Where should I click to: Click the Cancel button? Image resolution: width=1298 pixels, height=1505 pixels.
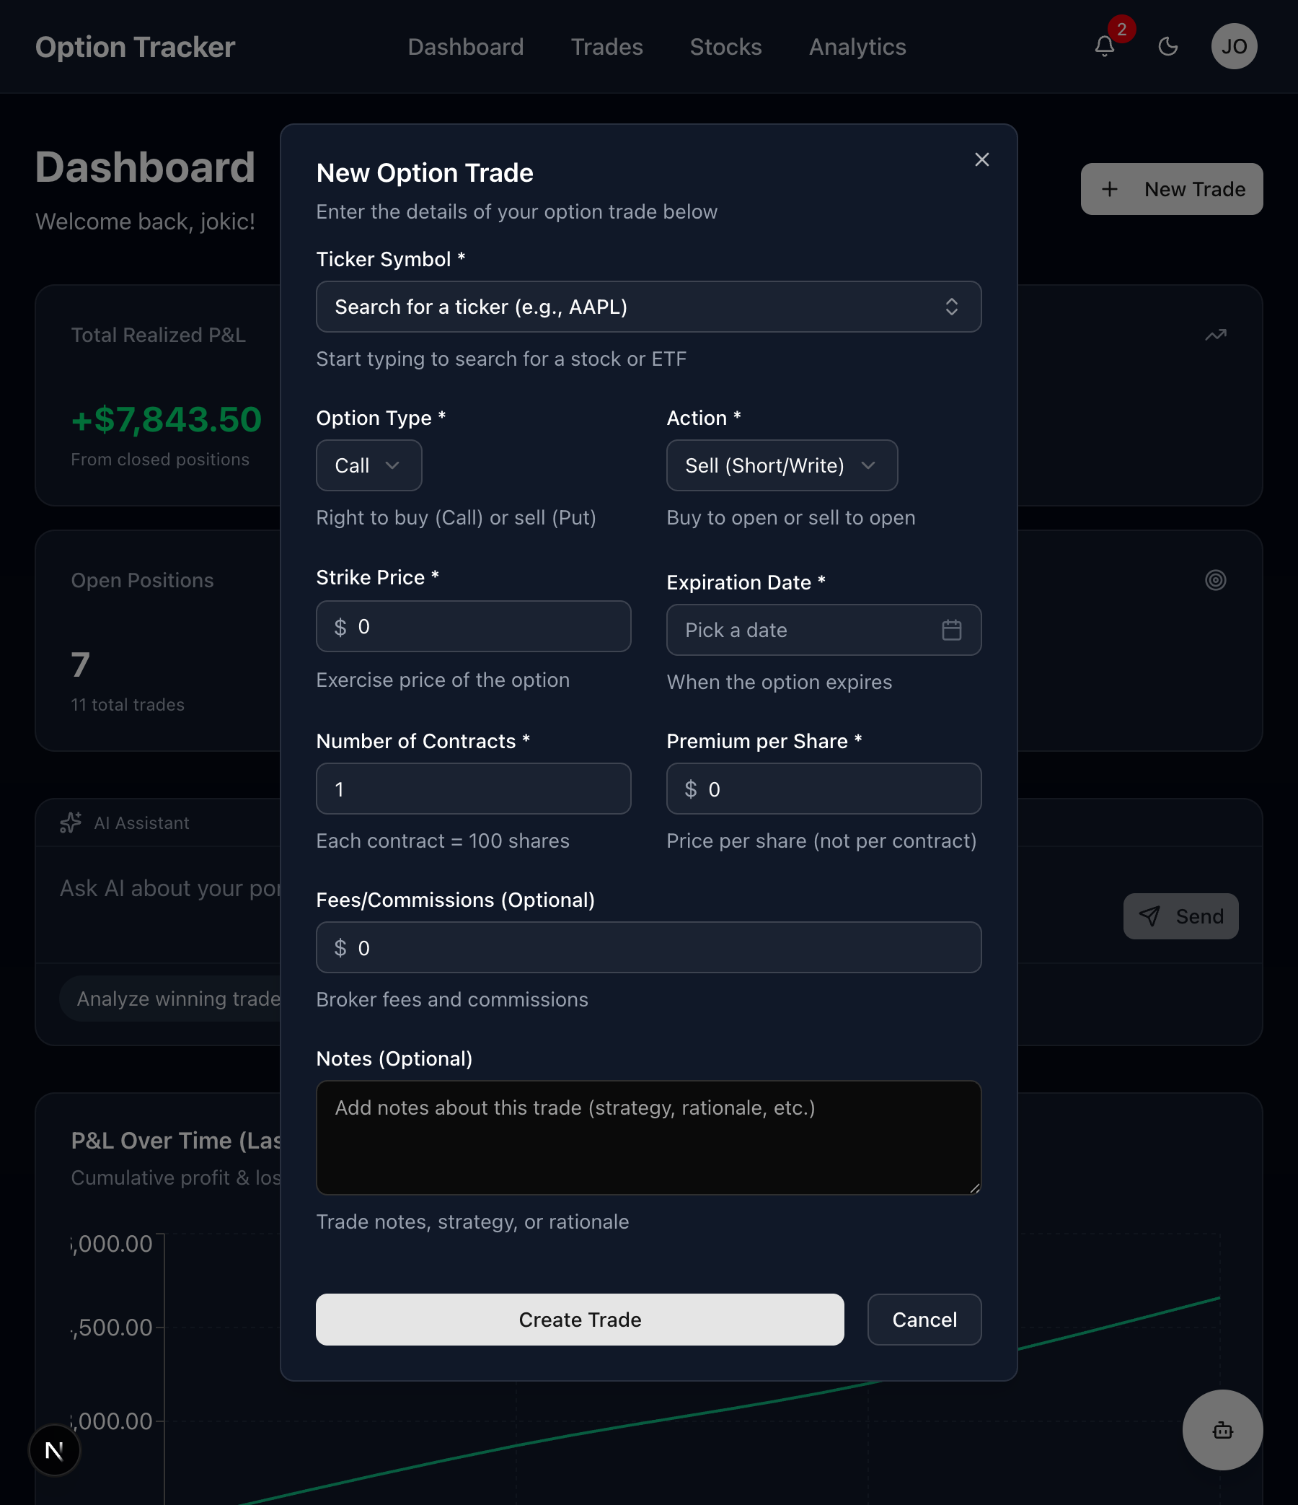tap(924, 1319)
